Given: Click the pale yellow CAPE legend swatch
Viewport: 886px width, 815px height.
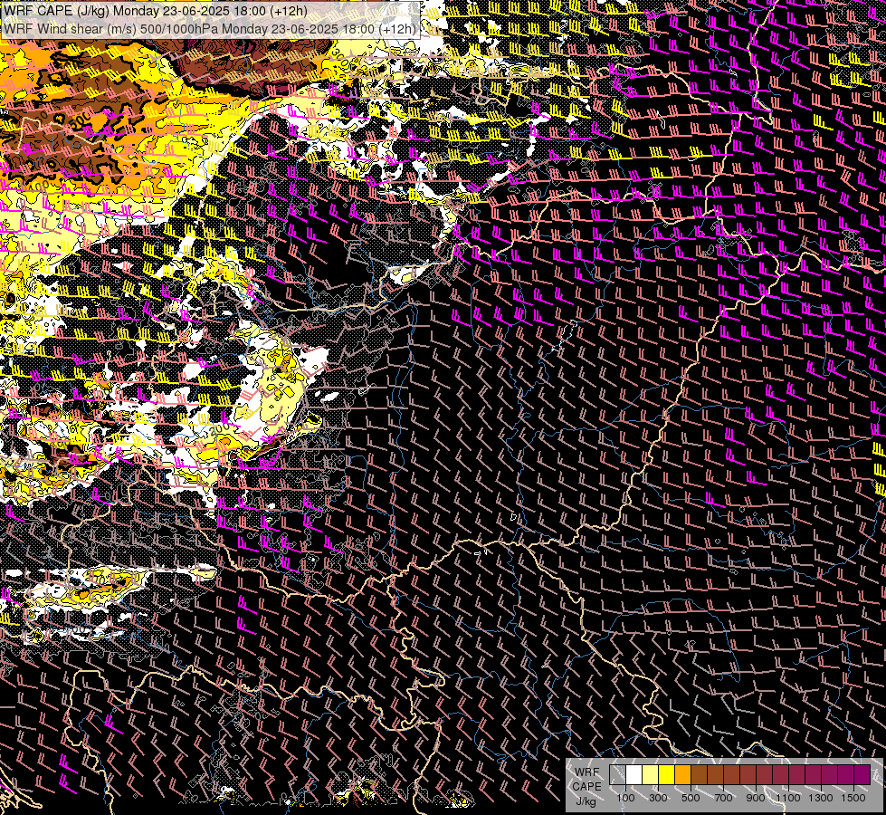Looking at the screenshot, I should [x=651, y=775].
